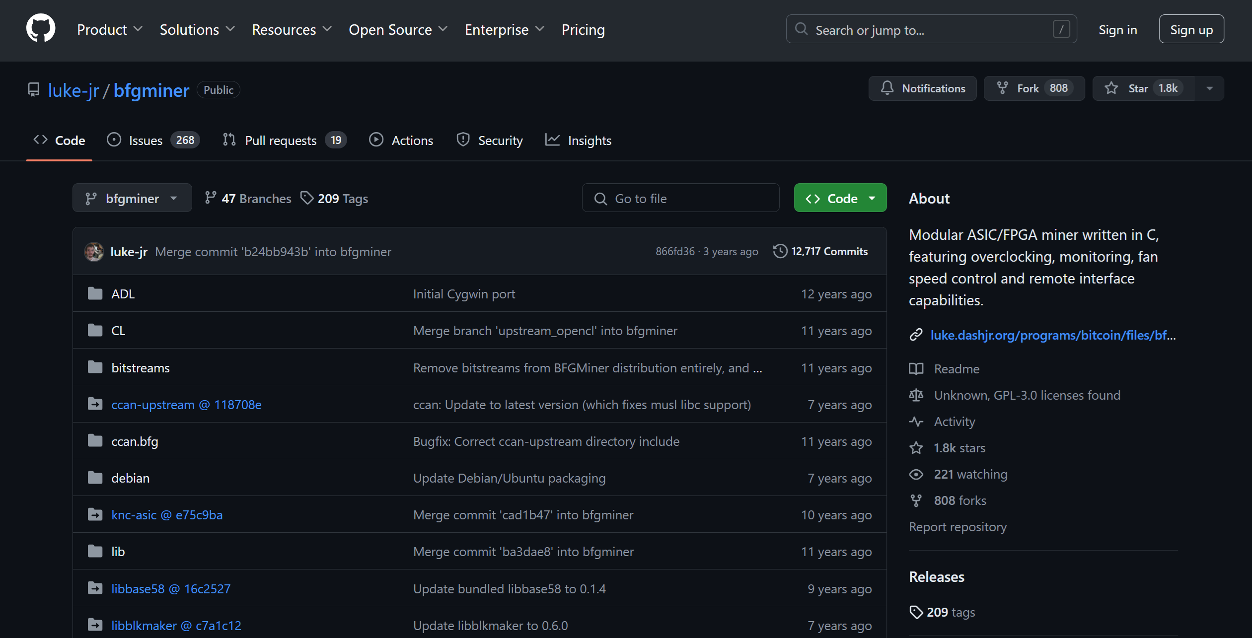
Task: Click the bitstreams folder icon
Action: click(x=95, y=367)
